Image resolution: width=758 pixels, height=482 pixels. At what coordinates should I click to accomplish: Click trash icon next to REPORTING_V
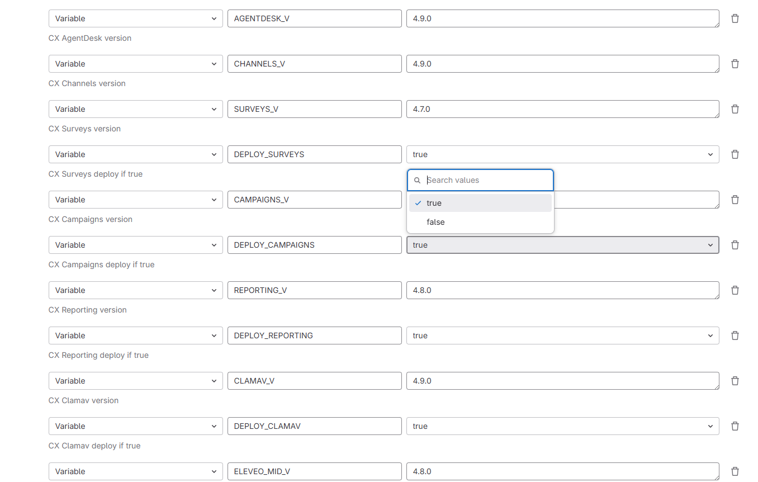735,290
